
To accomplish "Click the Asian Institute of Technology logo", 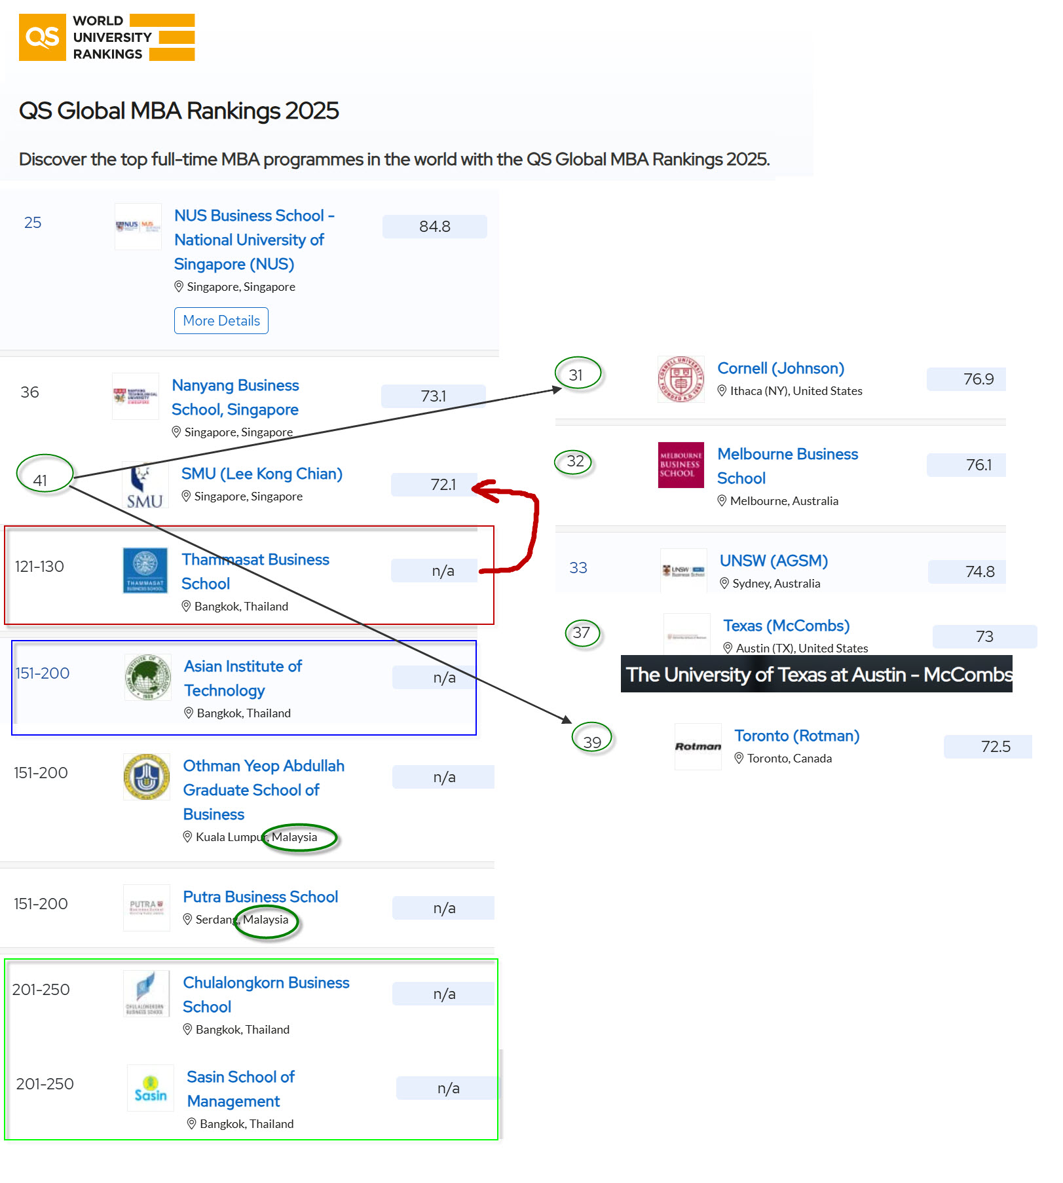I will pos(148,677).
